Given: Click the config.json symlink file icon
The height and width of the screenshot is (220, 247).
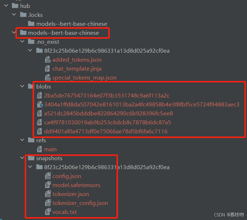Looking at the screenshot, I should tap(48, 176).
